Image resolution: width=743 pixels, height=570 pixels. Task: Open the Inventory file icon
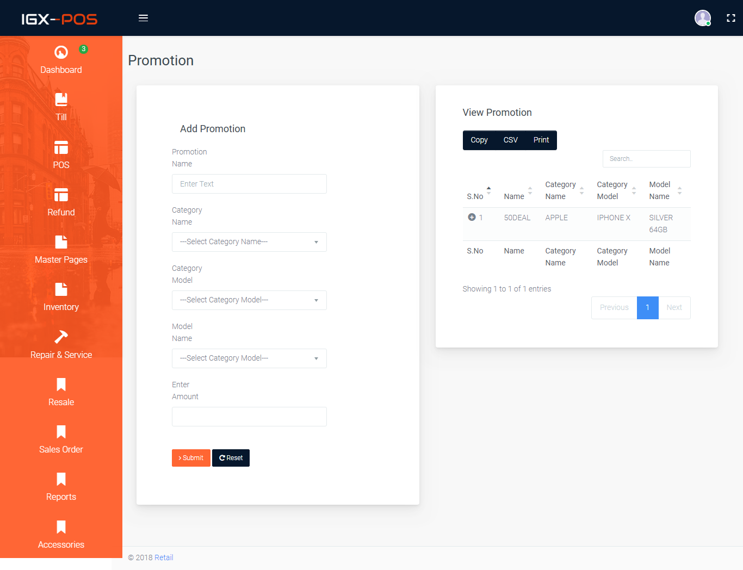tap(61, 289)
